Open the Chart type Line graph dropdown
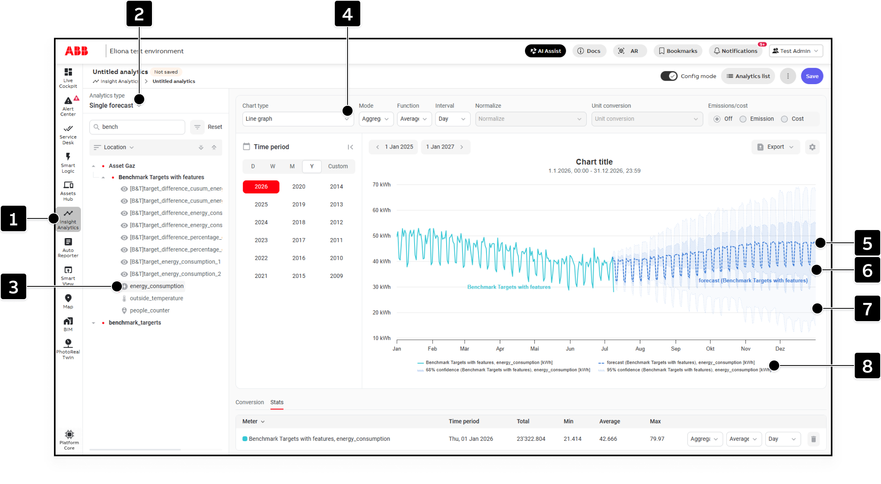This screenshot has width=881, height=484. [298, 119]
